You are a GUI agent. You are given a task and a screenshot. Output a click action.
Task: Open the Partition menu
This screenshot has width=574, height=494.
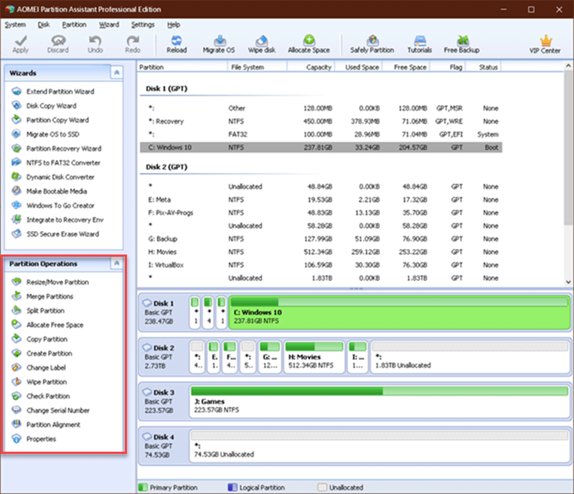tap(75, 24)
